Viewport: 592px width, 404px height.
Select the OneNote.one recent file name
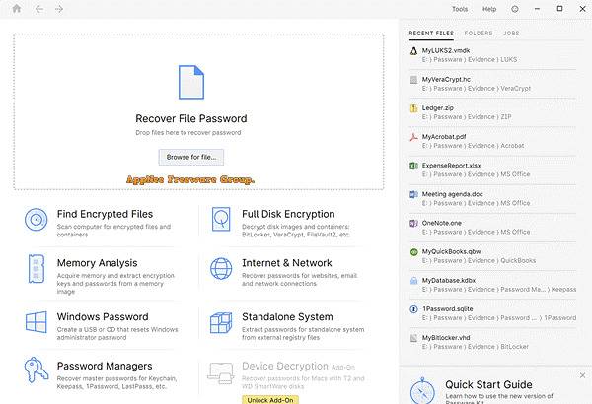click(x=442, y=223)
